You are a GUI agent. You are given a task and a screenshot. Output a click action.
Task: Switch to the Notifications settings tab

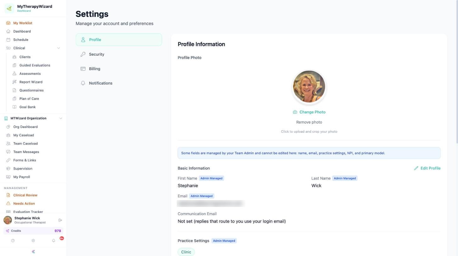click(x=119, y=83)
